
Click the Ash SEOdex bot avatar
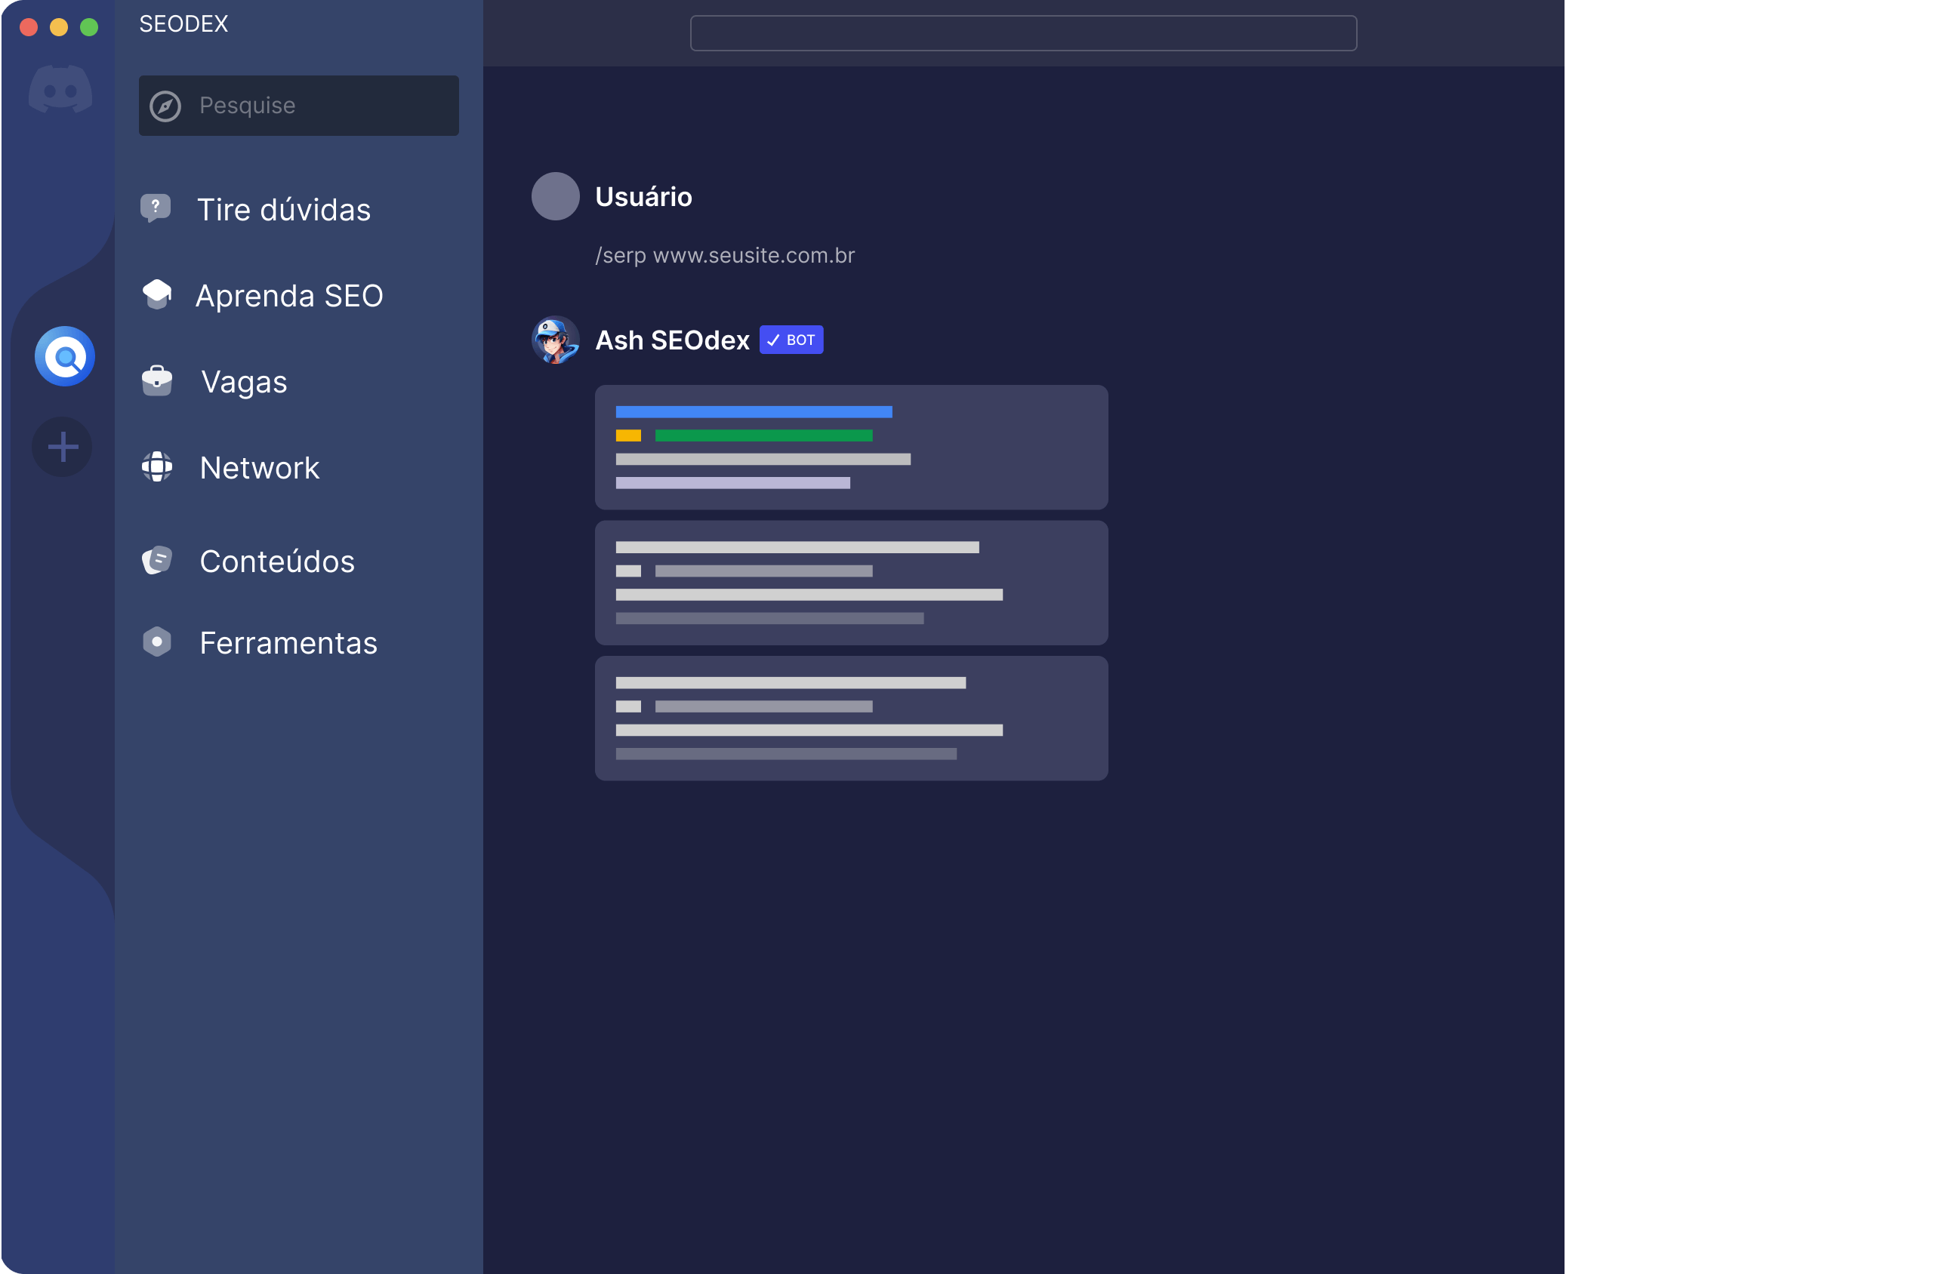coord(555,340)
